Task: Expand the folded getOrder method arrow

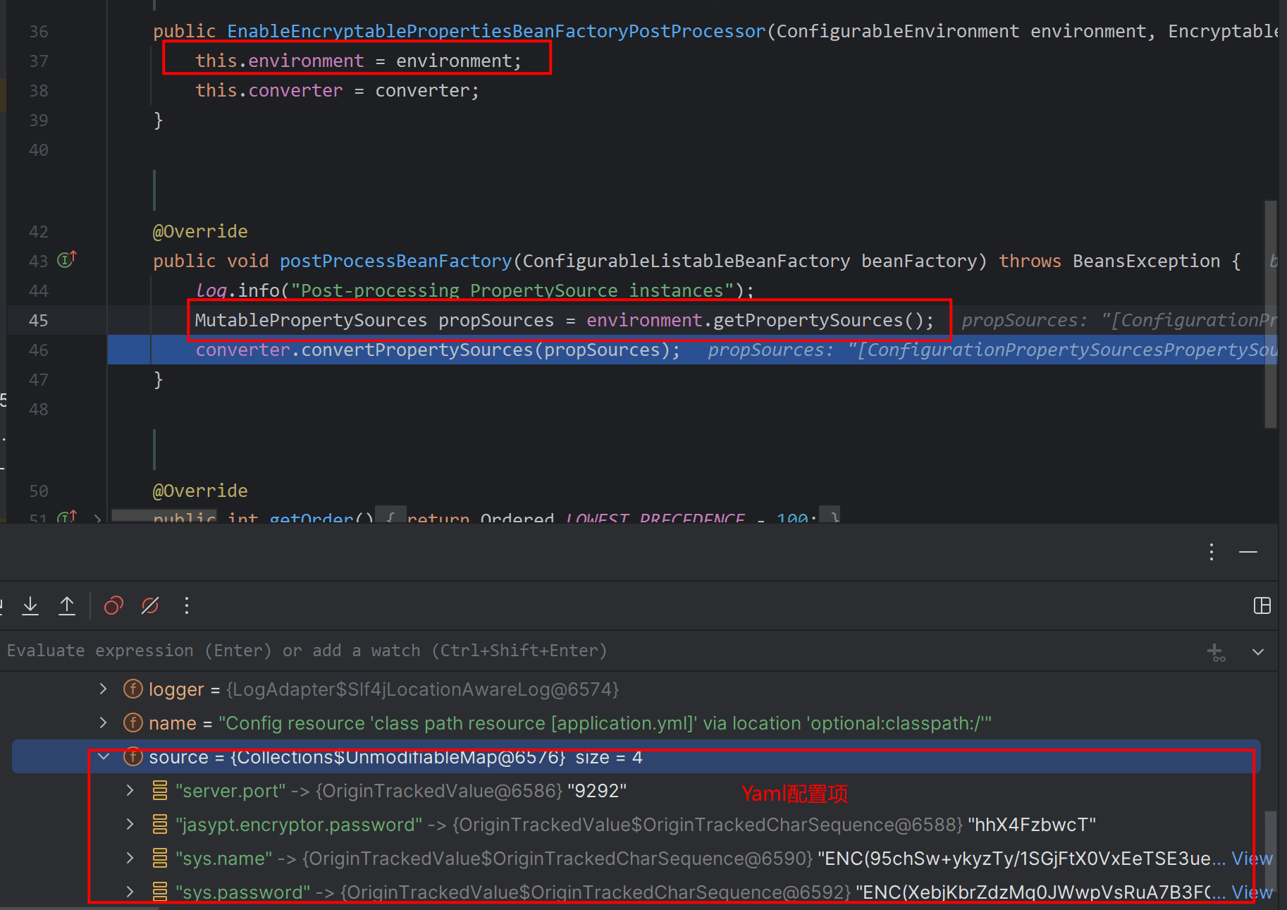Action: 97,518
